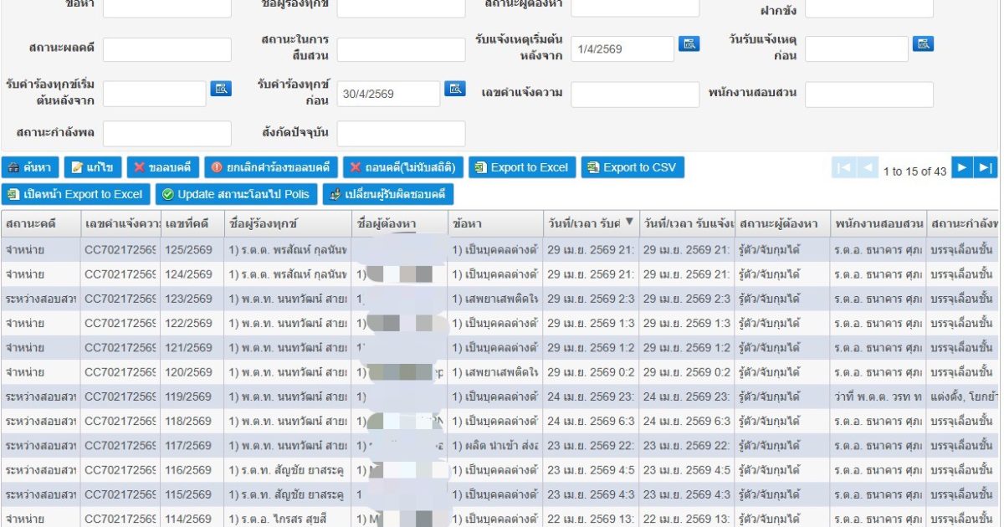The image size is (1004, 527).
Task: Export the list with Export to Excel
Action: [x=521, y=167]
